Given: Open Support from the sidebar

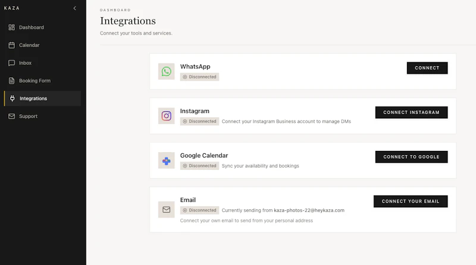Looking at the screenshot, I should tap(42, 116).
